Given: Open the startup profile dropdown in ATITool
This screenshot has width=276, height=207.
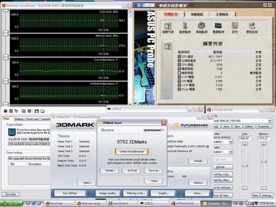Looking at the screenshot, I should coord(230,141).
